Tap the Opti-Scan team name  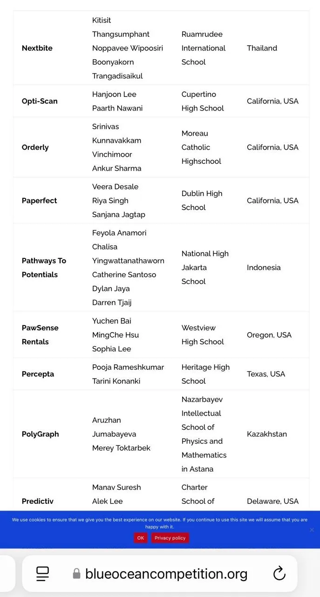(x=40, y=101)
